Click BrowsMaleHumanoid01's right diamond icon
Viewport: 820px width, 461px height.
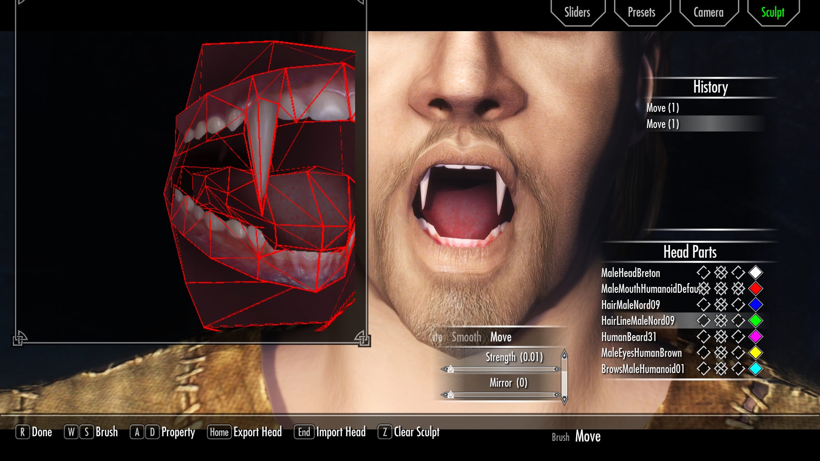[738, 369]
